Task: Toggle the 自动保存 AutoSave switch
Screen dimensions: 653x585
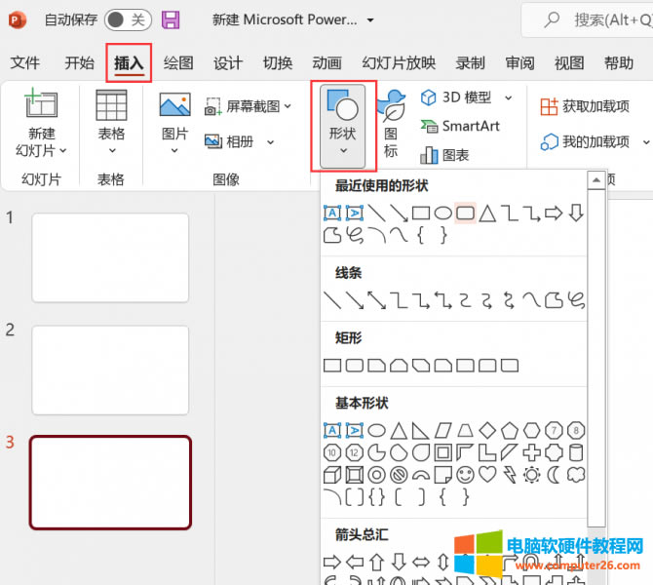Action: 128,19
